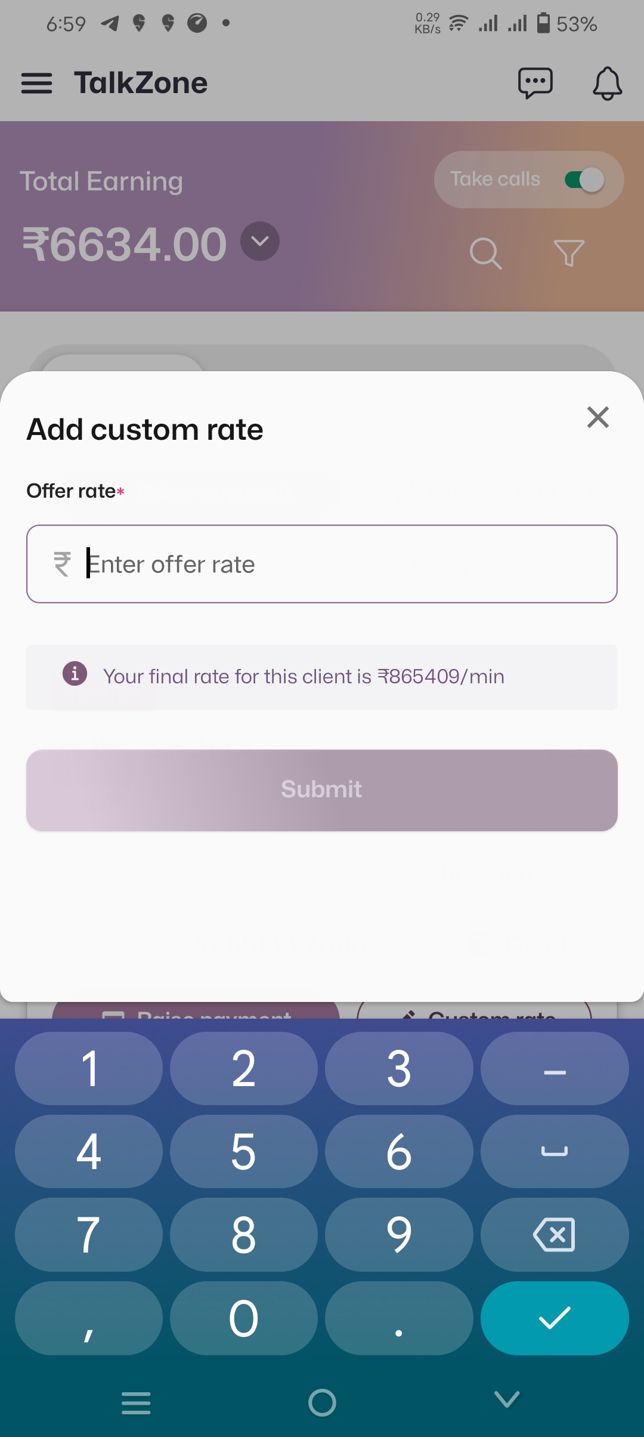The width and height of the screenshot is (644, 1437).
Task: Open the notifications bell
Action: click(607, 83)
